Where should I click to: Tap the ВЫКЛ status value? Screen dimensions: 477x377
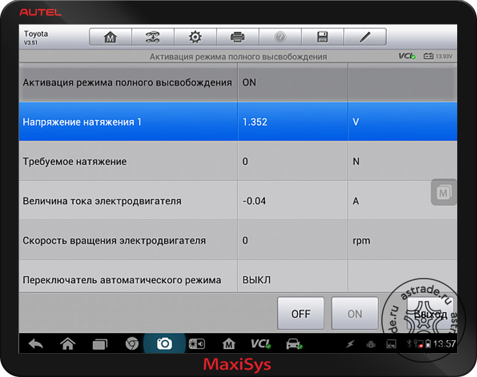point(256,280)
